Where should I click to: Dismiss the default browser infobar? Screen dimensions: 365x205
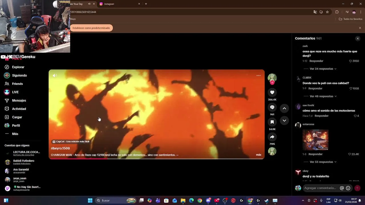(x=360, y=28)
